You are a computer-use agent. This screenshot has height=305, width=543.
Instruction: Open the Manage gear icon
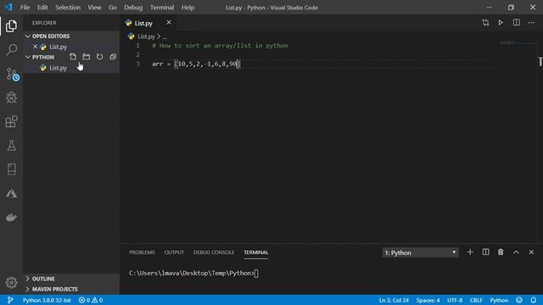pos(11,282)
